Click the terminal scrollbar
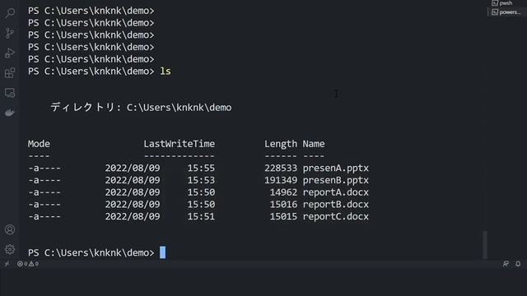This screenshot has height=296, width=527. pyautogui.click(x=485, y=244)
